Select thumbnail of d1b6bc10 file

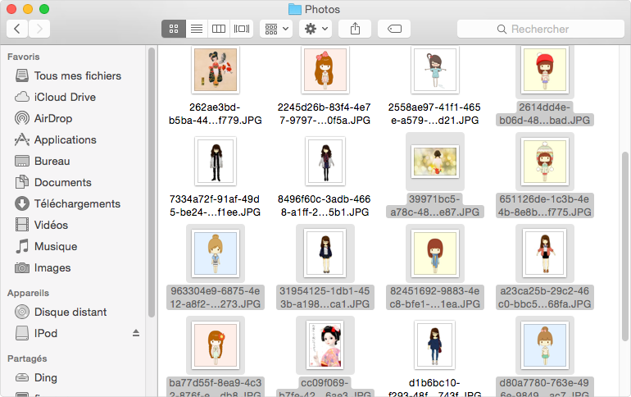tap(435, 345)
